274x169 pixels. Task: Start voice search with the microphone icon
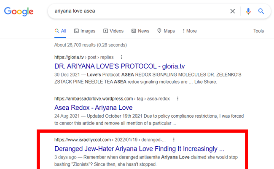pyautogui.click(x=248, y=11)
